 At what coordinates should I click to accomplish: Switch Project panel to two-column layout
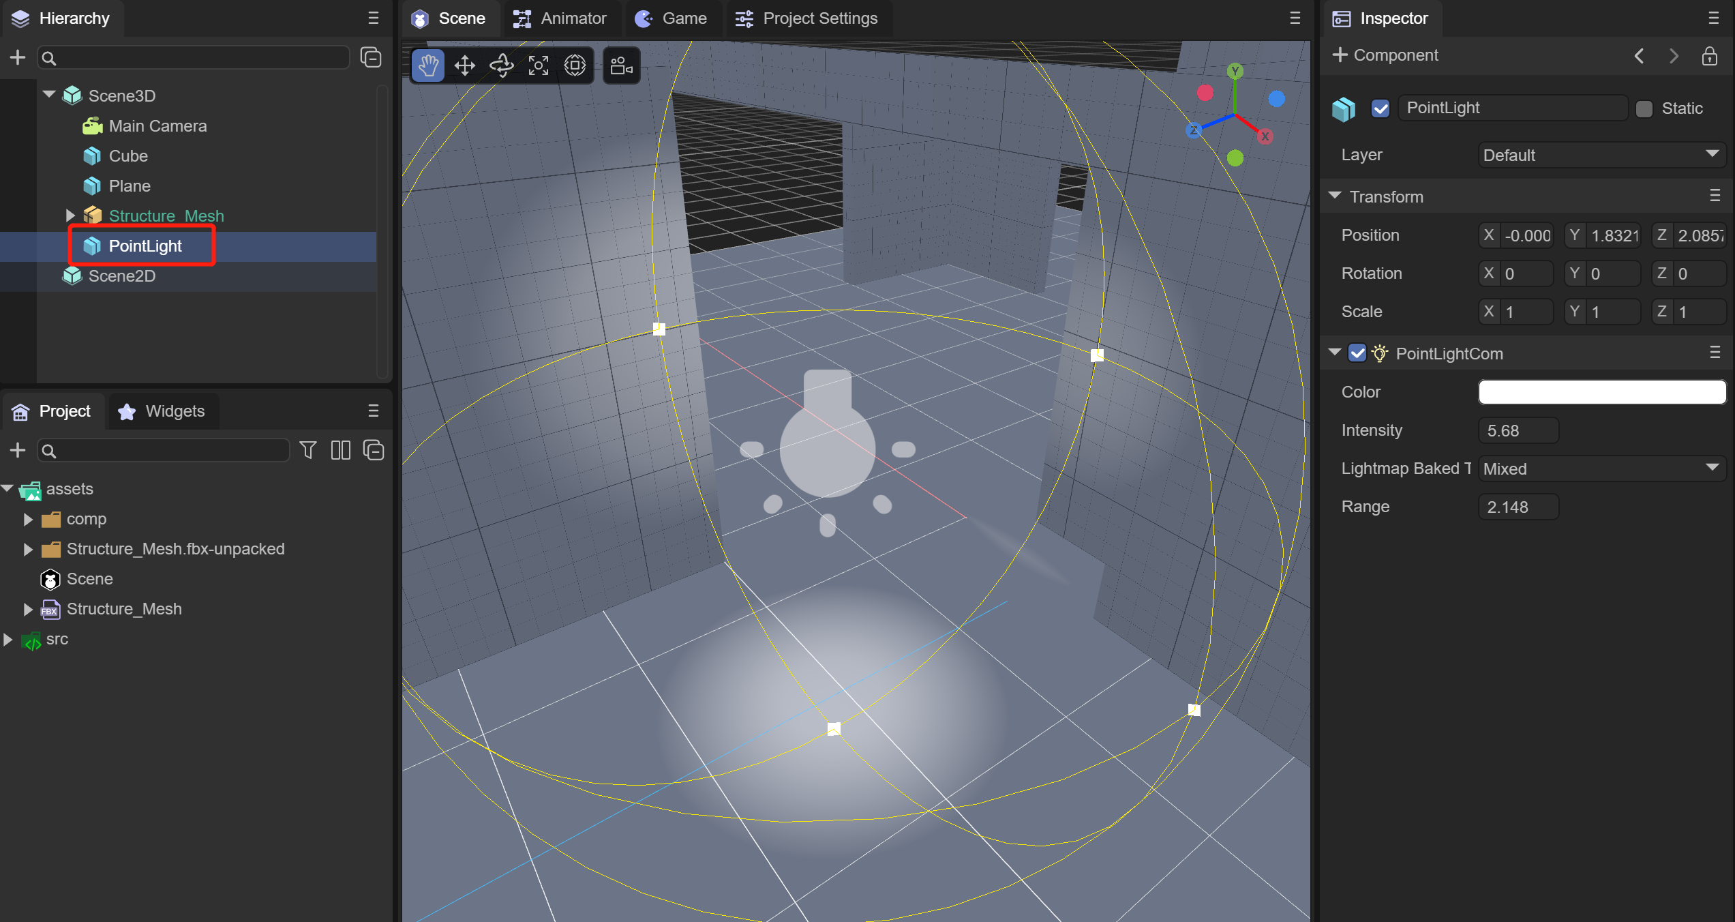[x=340, y=450]
